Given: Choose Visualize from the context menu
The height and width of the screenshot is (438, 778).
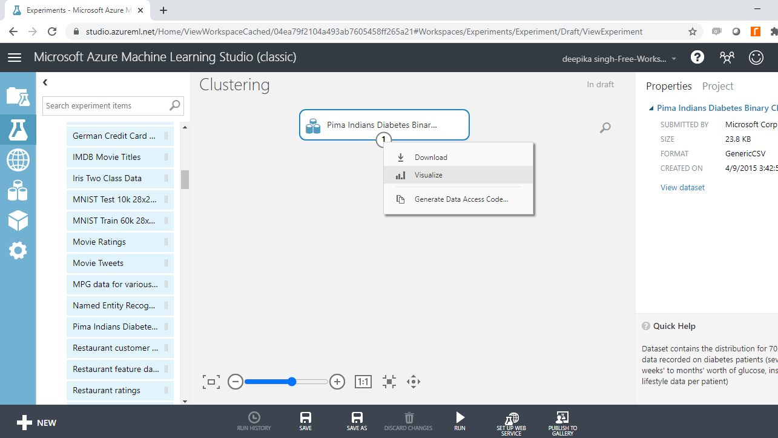Looking at the screenshot, I should tap(458, 175).
